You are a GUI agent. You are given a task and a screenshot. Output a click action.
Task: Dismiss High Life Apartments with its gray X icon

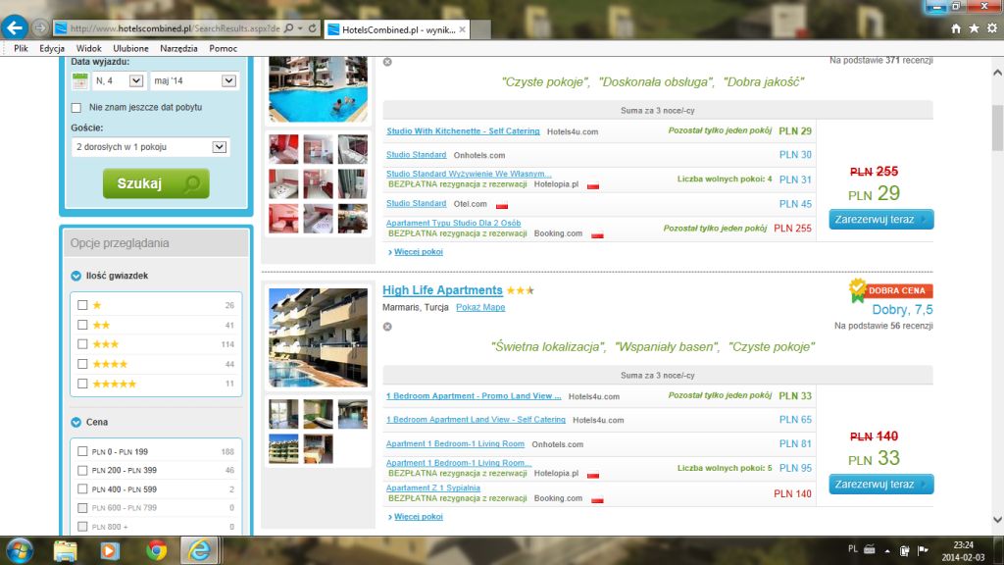[x=387, y=327]
